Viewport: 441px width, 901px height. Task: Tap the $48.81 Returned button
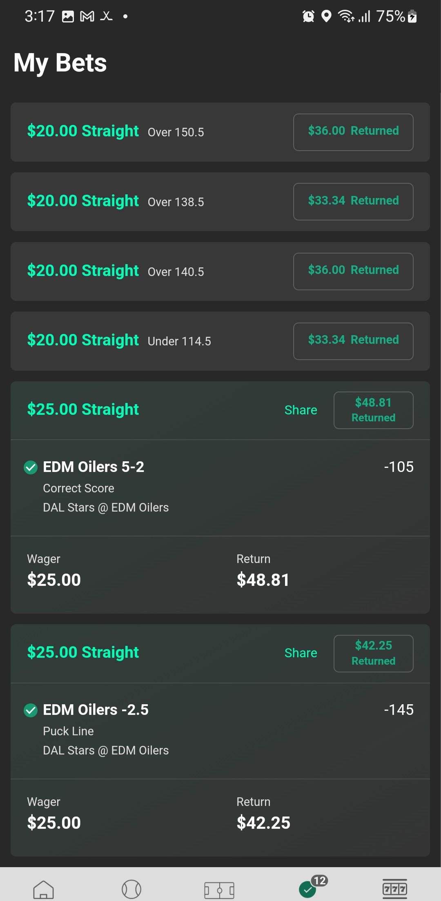373,410
